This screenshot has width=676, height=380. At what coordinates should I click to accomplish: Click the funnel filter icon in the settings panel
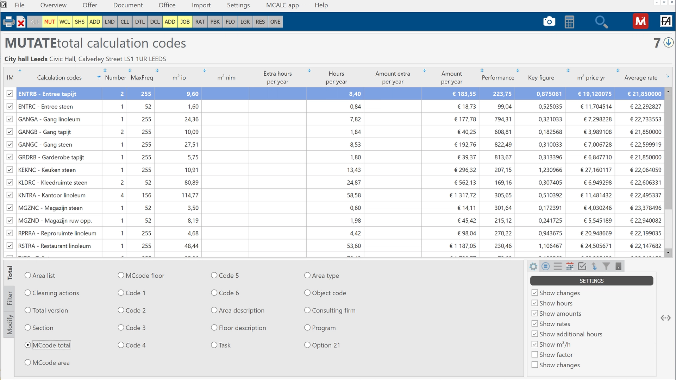[x=606, y=266]
